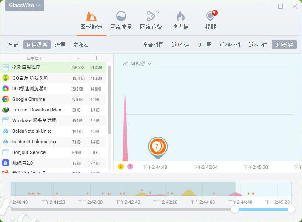
Task: Sort by download column arrow
Action: coord(78,58)
